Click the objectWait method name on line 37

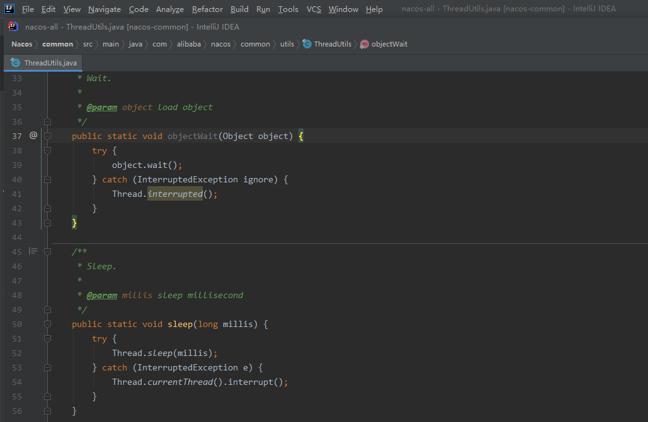(x=193, y=136)
